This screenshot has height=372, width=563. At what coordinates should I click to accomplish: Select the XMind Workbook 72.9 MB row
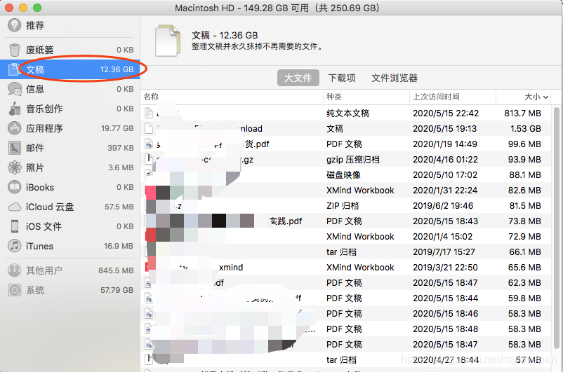[x=347, y=236]
